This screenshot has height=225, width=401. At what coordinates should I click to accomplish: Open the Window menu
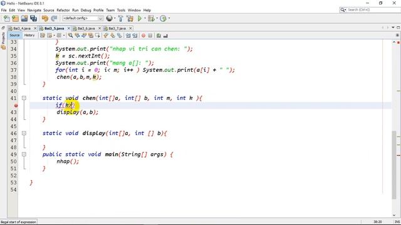[x=134, y=10]
